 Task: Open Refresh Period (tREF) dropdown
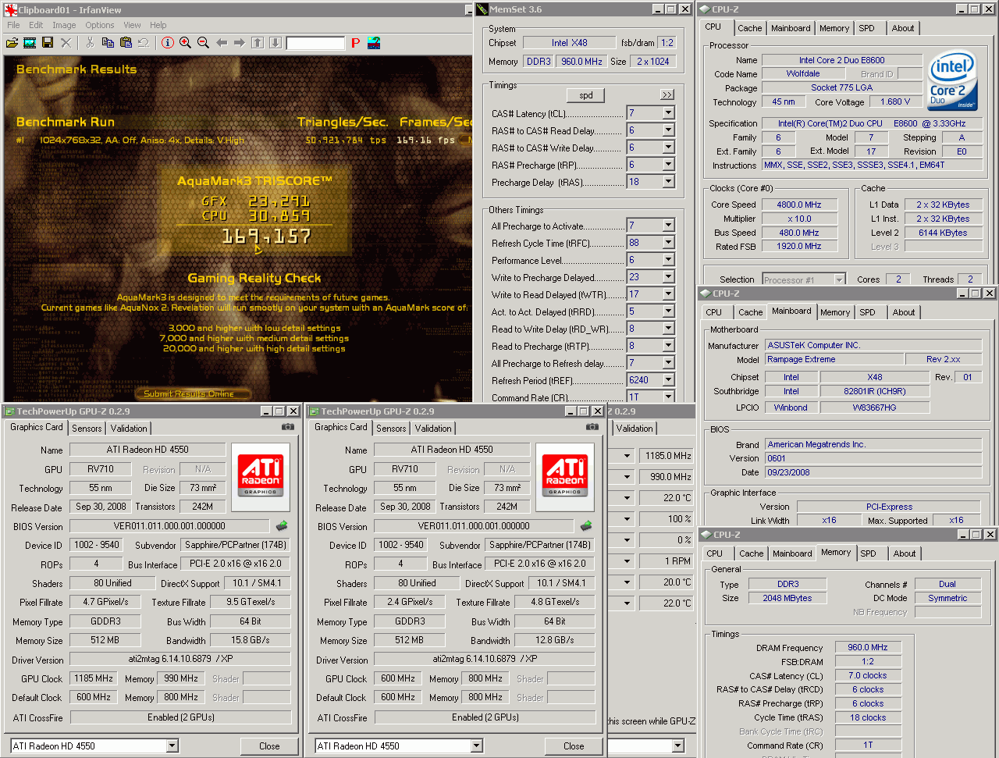click(668, 380)
